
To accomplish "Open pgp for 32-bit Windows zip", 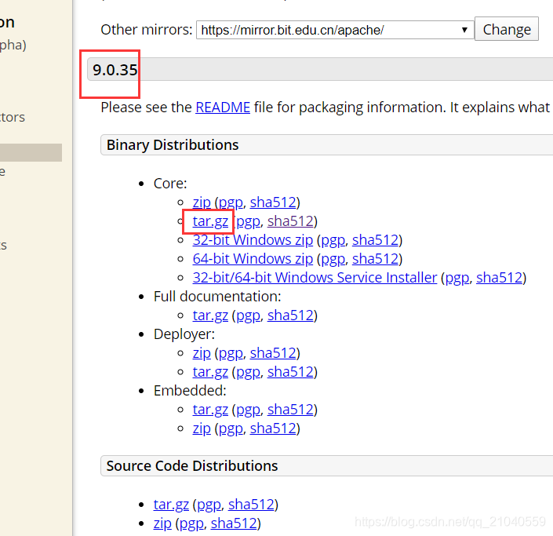I will tap(333, 240).
